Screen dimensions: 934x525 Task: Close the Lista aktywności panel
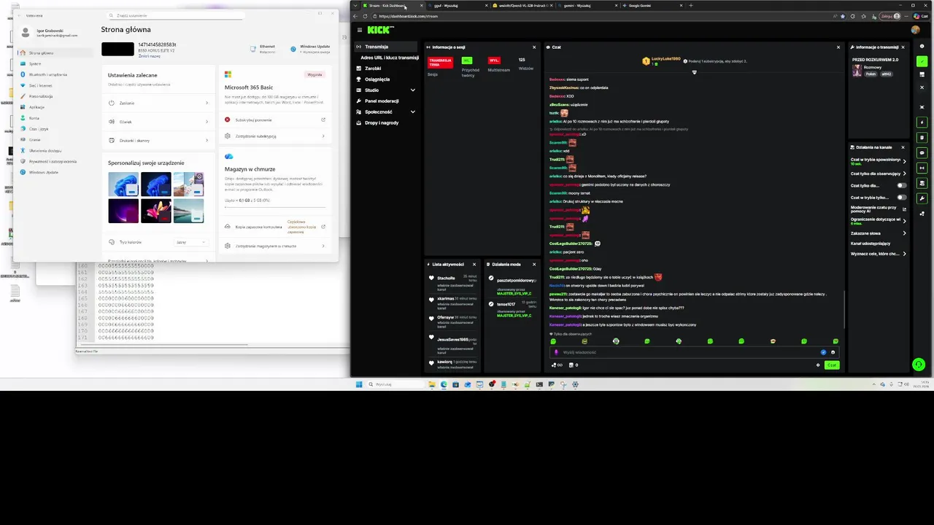pos(474,265)
